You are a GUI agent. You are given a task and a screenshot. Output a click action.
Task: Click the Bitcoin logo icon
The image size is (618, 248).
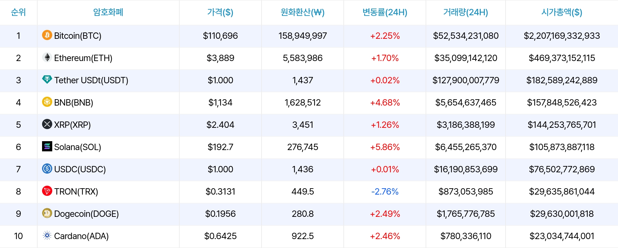click(x=47, y=35)
